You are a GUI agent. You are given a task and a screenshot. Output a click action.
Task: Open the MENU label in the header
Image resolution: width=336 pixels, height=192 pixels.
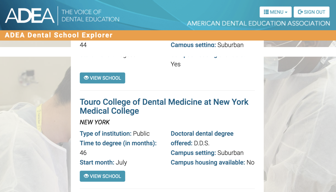(x=277, y=12)
